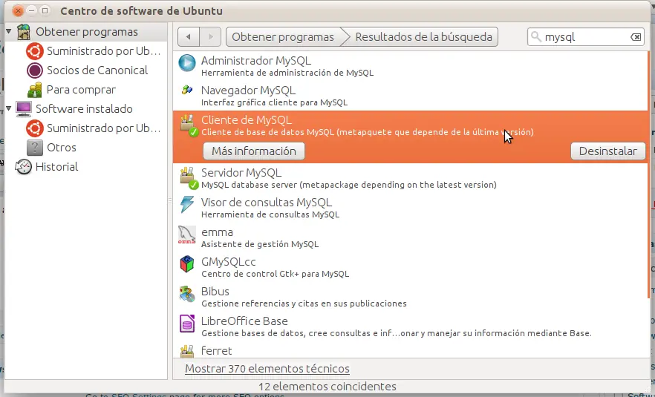The height and width of the screenshot is (397, 655).
Task: Click the Historial clock icon
Action: [x=24, y=166]
